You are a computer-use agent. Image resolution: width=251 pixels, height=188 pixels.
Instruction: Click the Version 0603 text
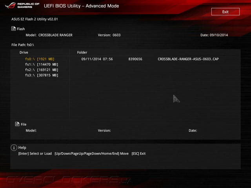coord(109,35)
